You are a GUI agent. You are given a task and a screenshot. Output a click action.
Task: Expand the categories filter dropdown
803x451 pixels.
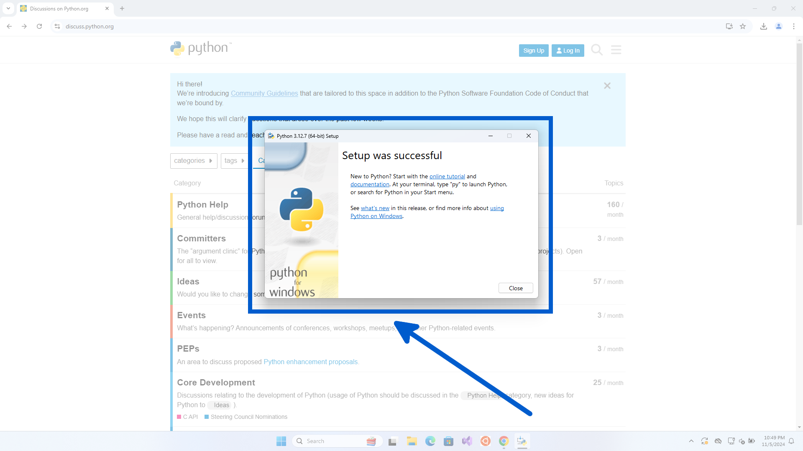pos(193,161)
